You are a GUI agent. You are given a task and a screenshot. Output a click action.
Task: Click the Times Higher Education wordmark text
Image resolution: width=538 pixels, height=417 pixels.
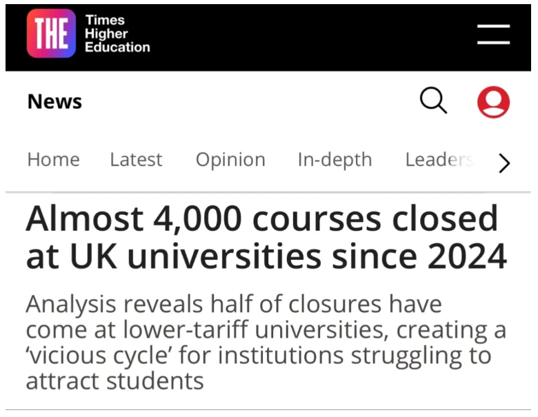click(117, 34)
